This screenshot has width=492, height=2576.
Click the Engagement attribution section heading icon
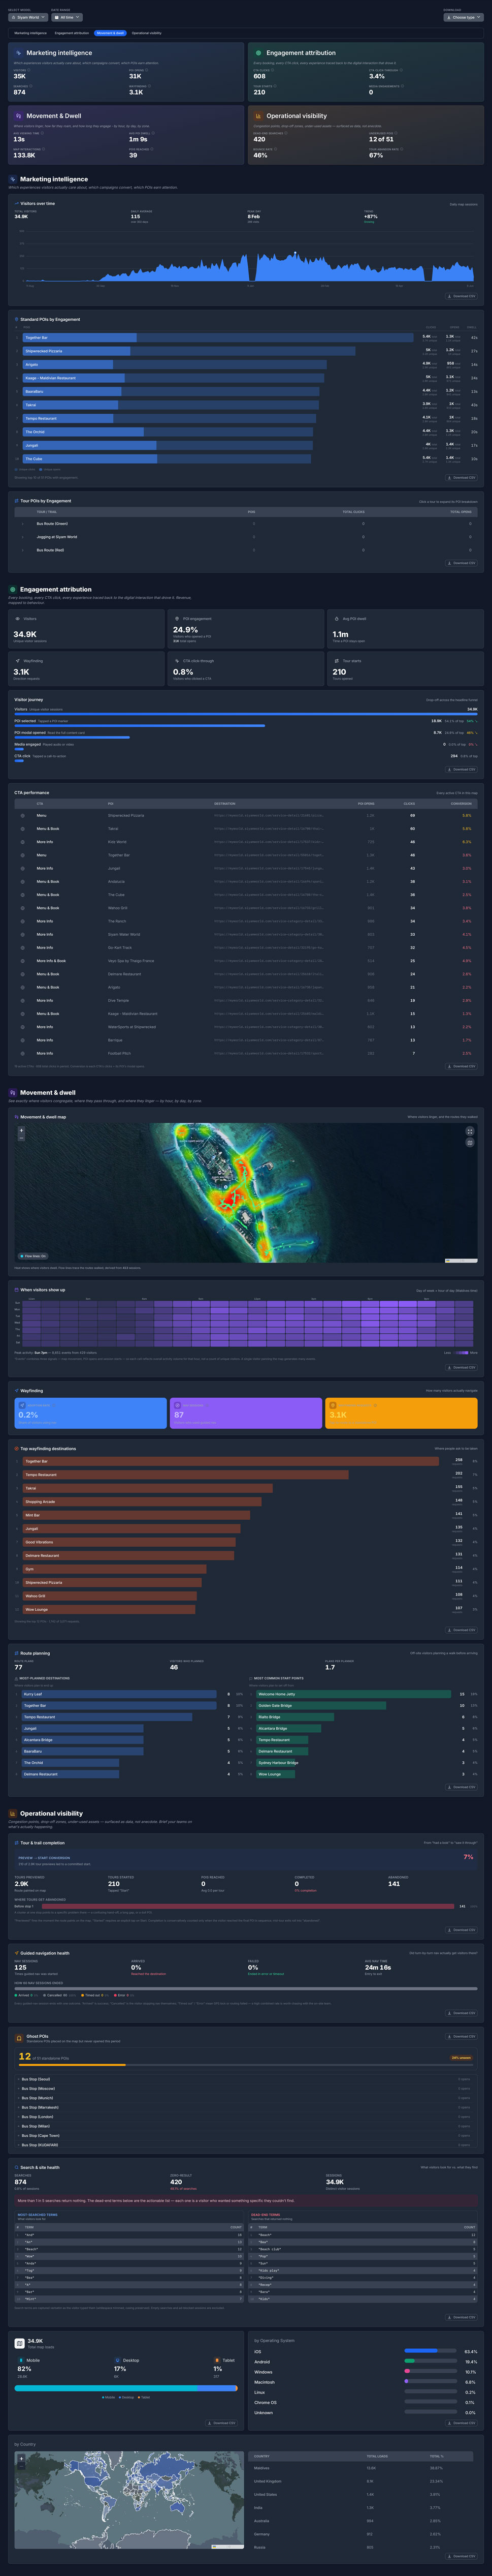point(13,589)
